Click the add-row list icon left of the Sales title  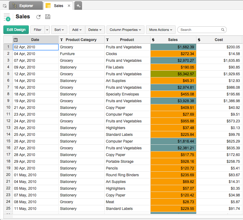click(x=7, y=17)
